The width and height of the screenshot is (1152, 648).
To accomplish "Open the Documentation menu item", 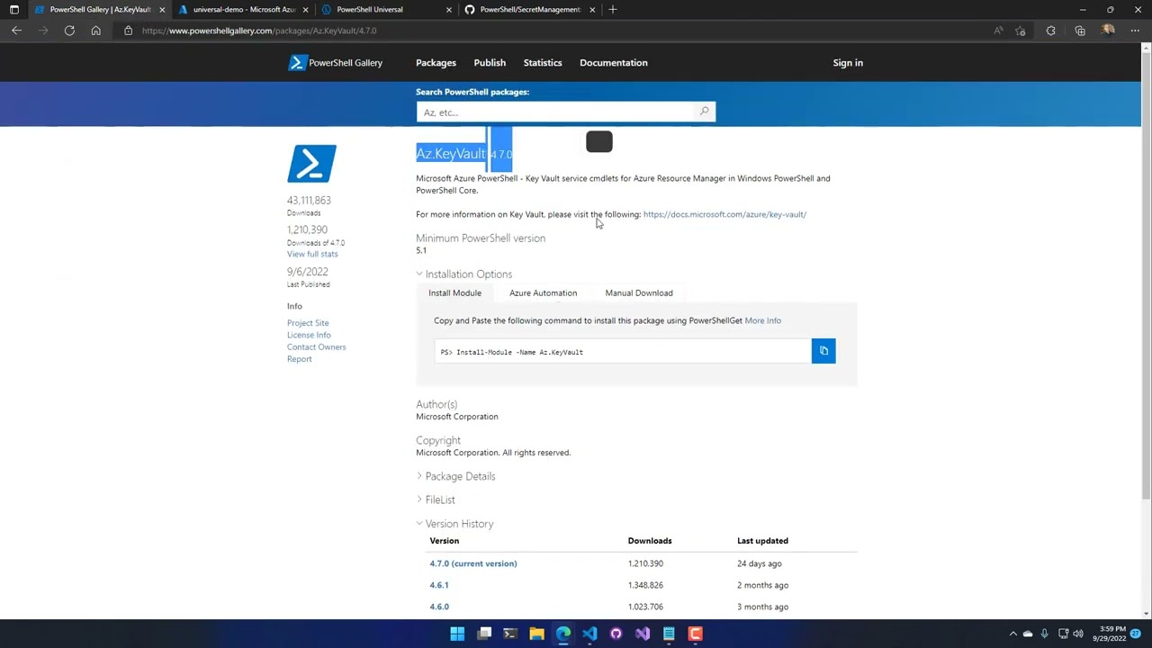I will click(x=614, y=63).
